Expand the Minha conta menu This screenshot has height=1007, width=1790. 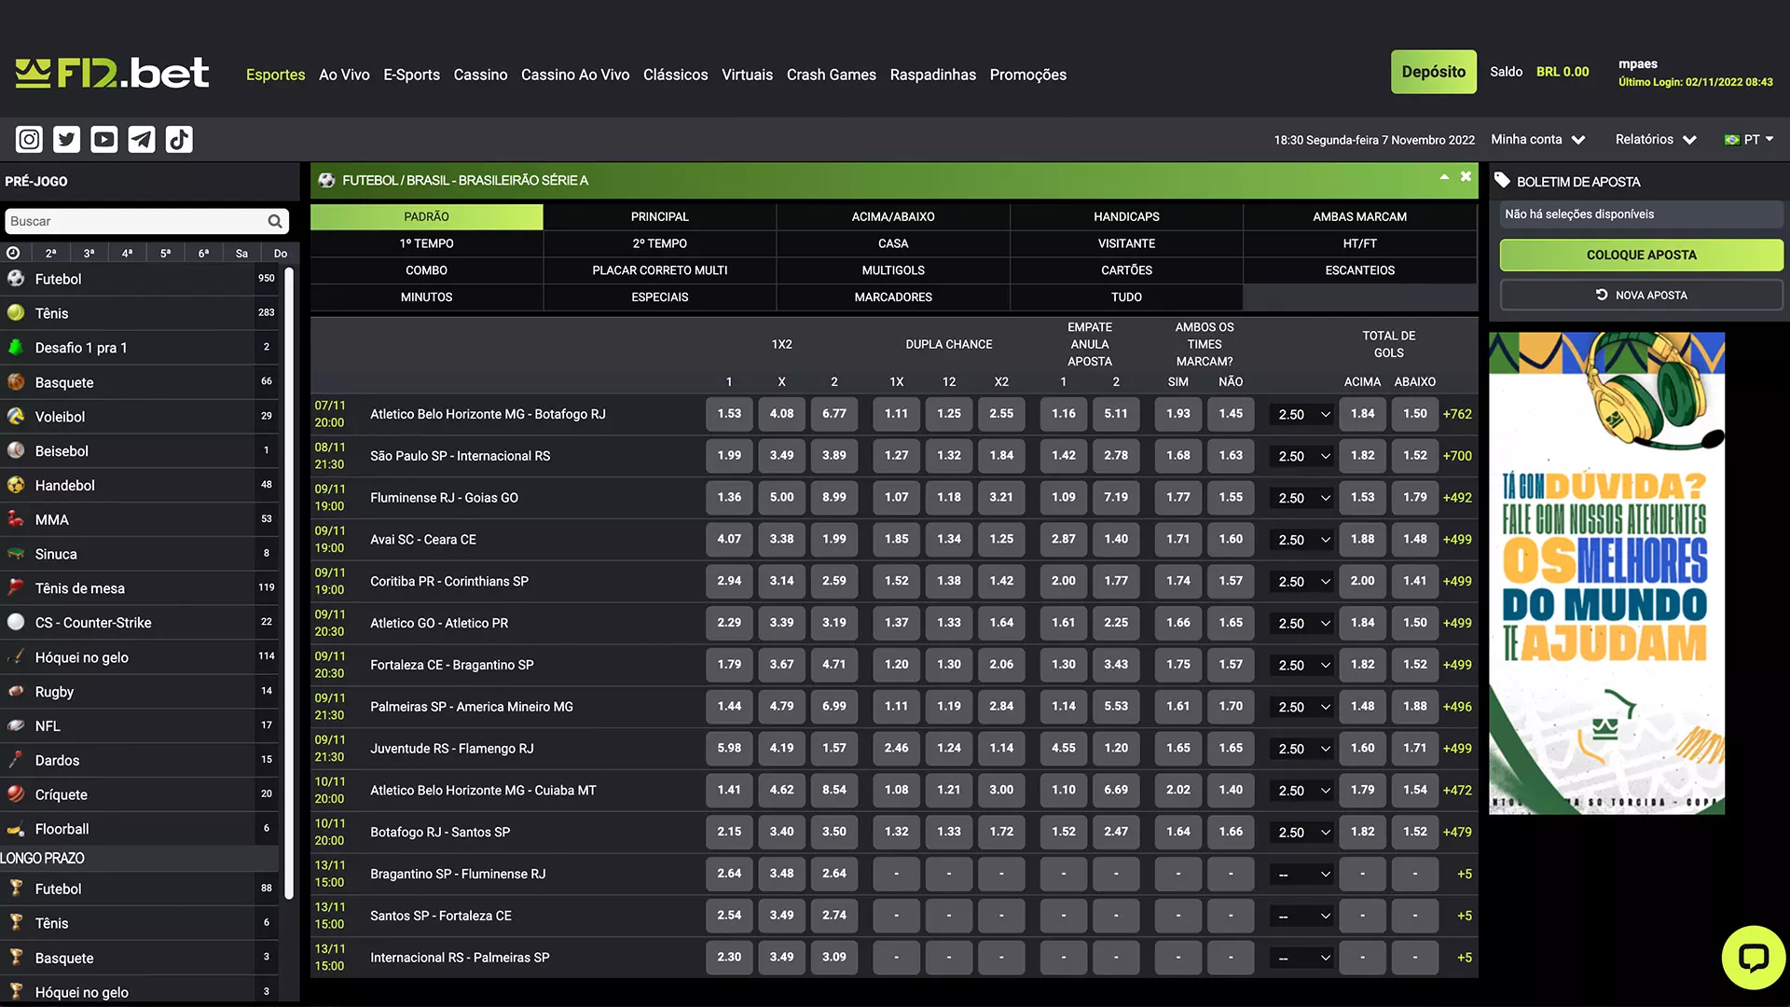point(1538,140)
